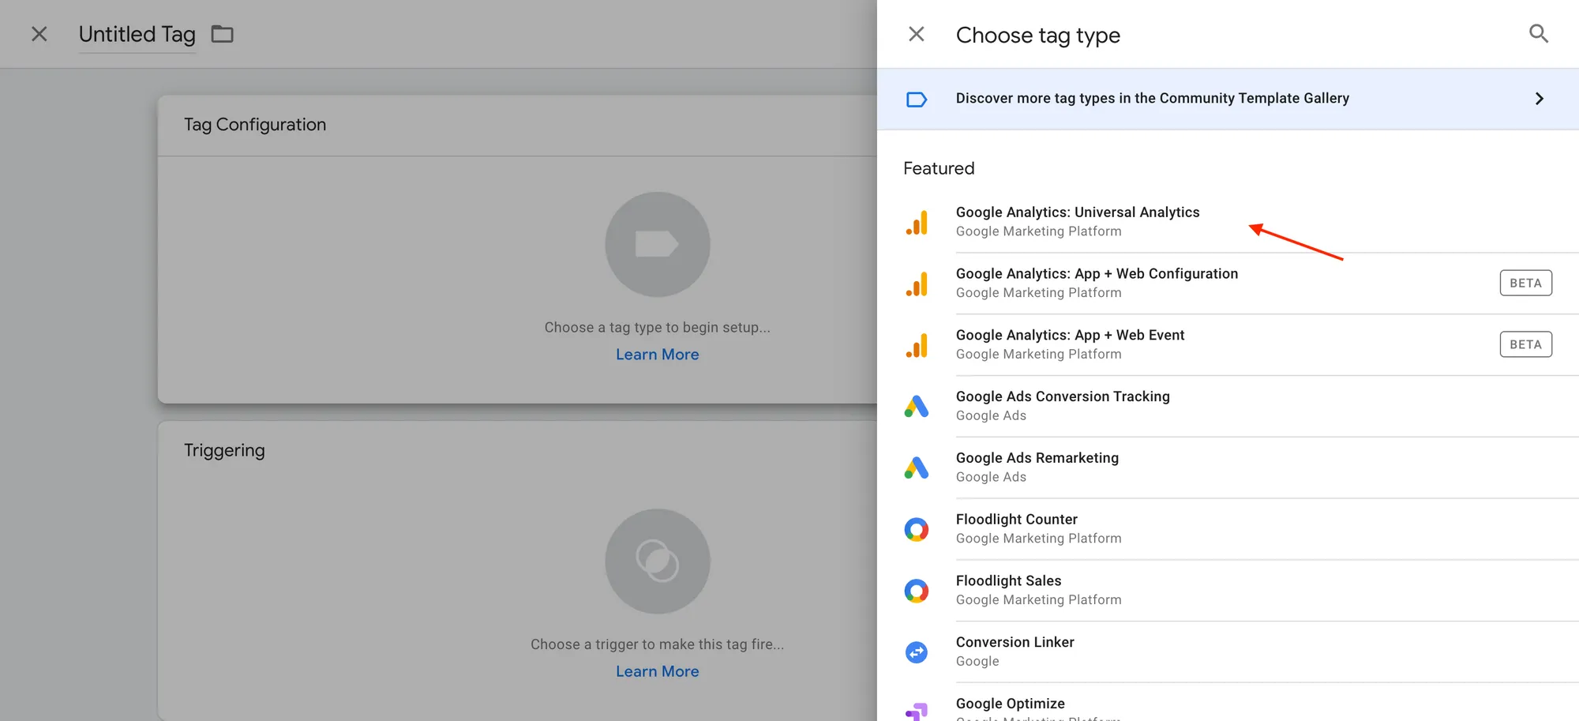Click the Choose tag type panel title
The image size is (1579, 721).
click(x=1037, y=36)
